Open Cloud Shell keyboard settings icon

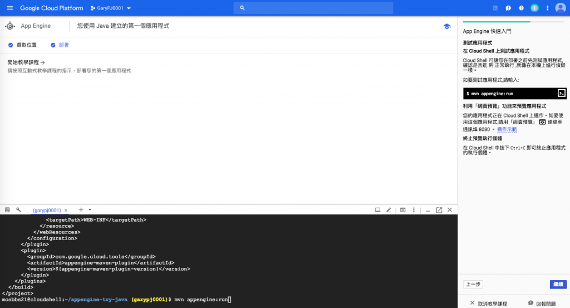(7, 210)
